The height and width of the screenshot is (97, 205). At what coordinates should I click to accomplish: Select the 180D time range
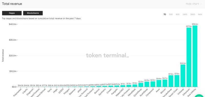[x=185, y=14]
